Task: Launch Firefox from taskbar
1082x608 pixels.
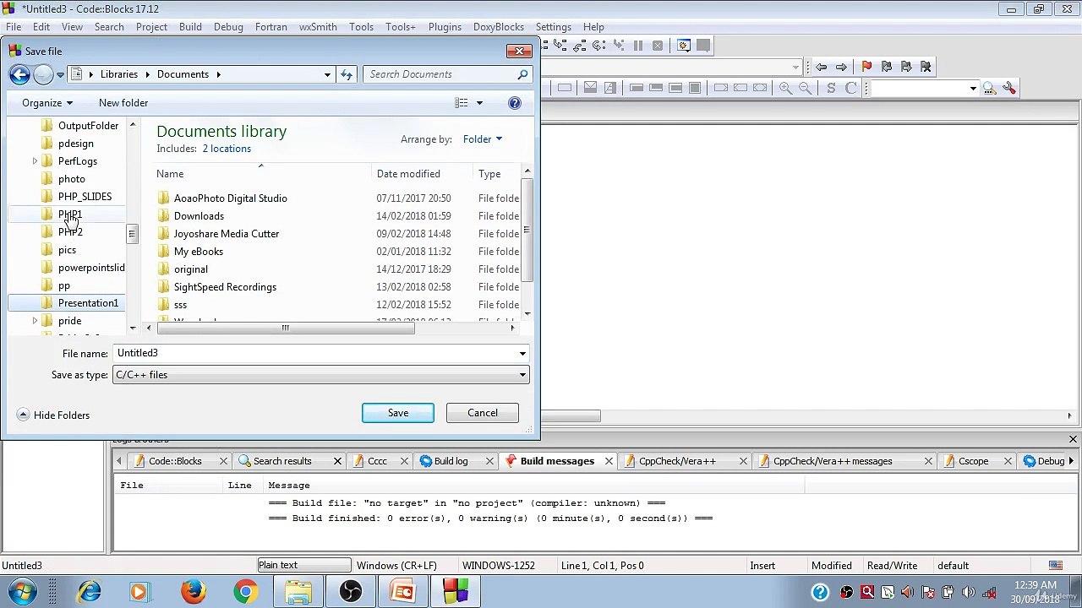Action: [x=193, y=591]
